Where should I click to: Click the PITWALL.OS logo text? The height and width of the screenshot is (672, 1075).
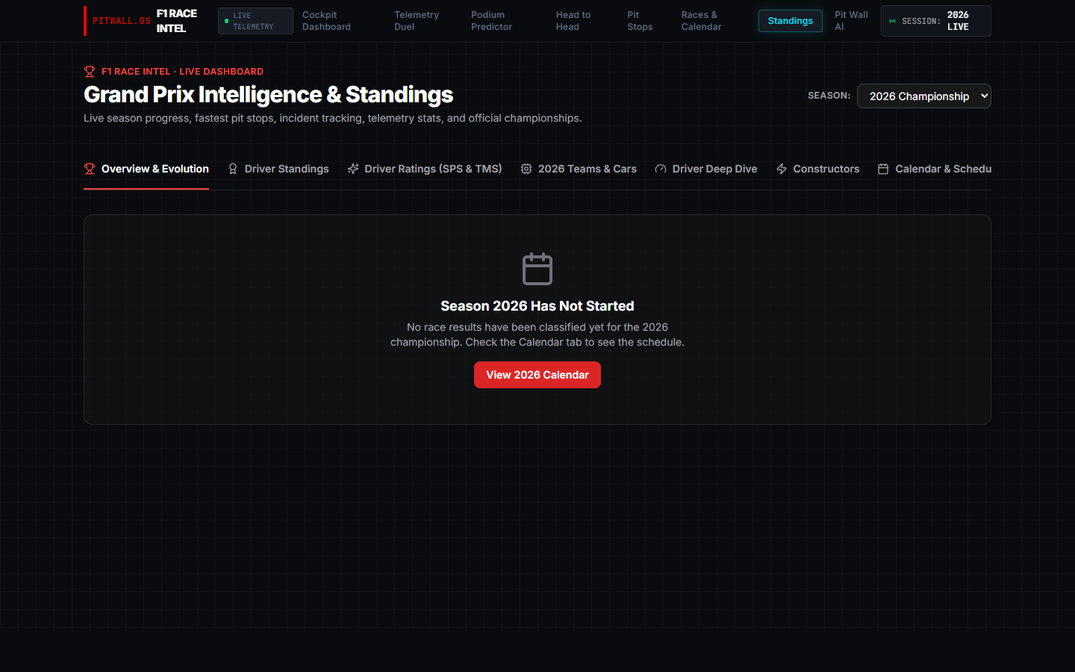(122, 21)
